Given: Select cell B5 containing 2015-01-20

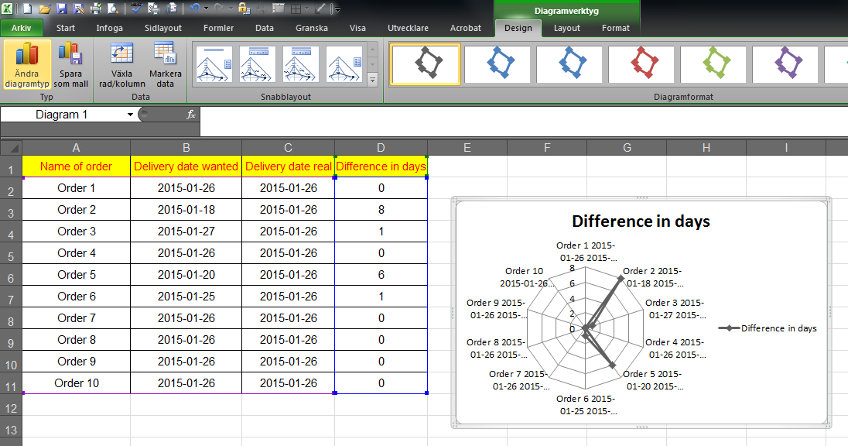Looking at the screenshot, I should pos(186,274).
